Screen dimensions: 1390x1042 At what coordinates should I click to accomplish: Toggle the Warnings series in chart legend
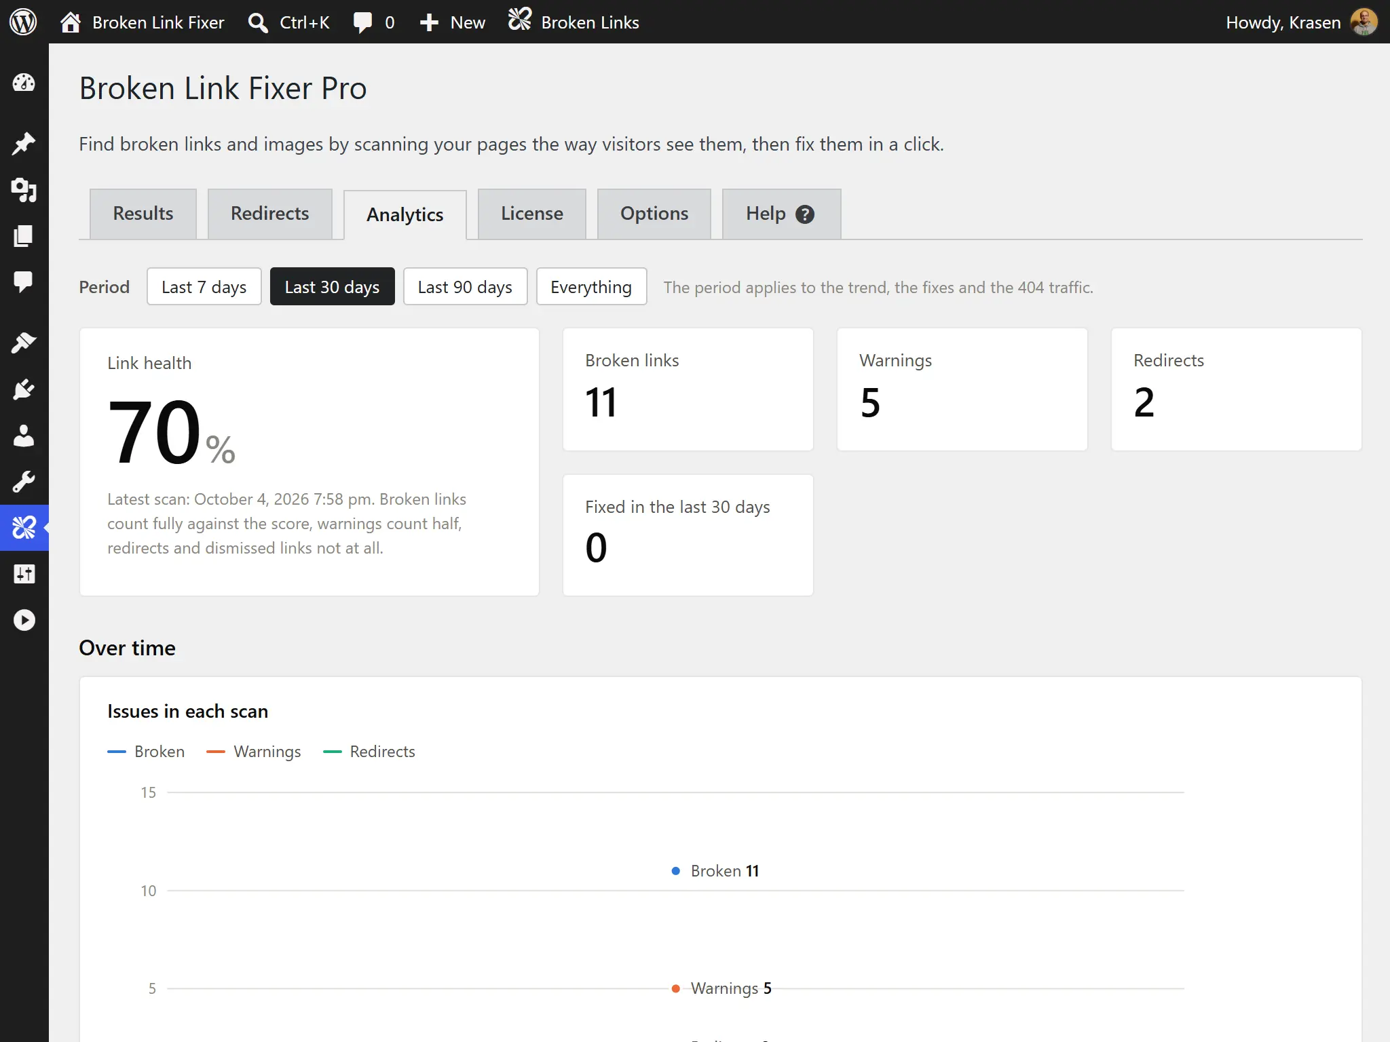point(254,752)
